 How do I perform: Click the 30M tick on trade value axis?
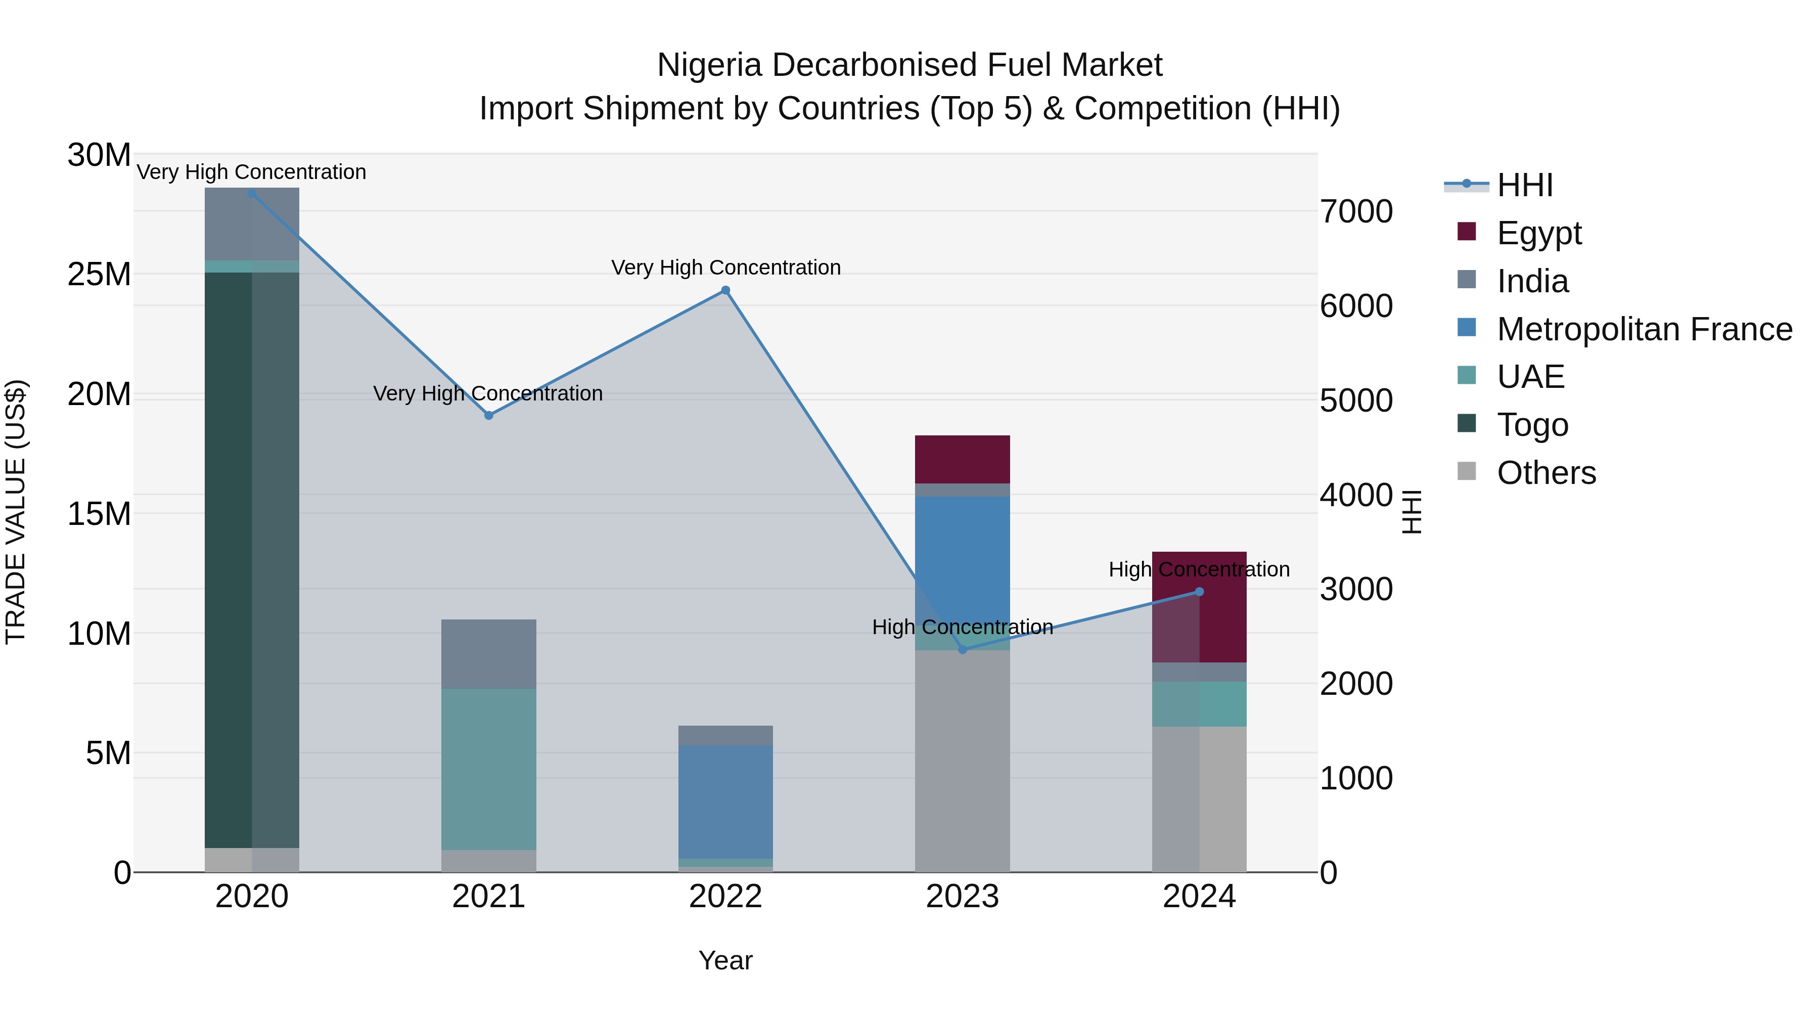(99, 155)
